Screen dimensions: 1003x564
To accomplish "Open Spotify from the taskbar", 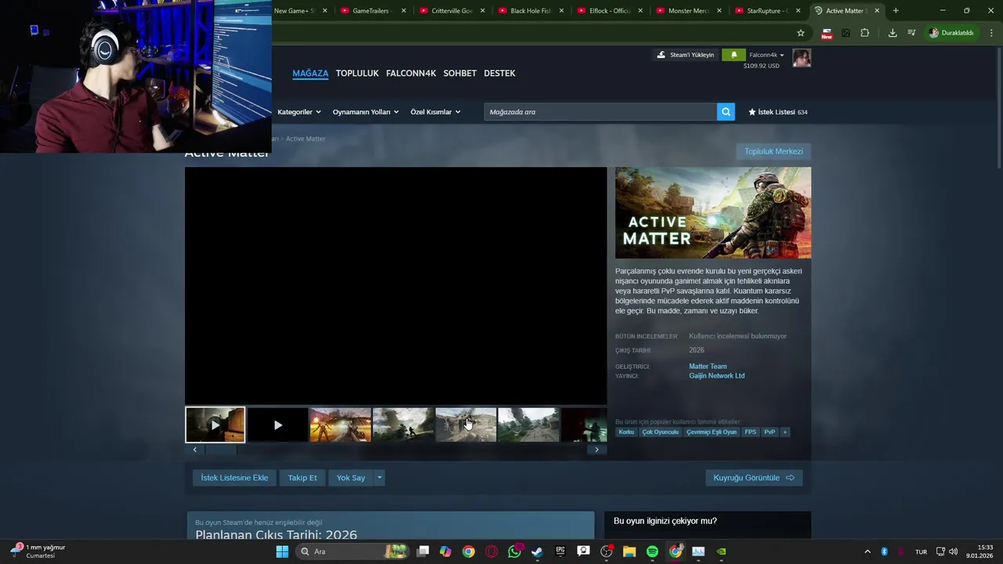I will pos(652,551).
